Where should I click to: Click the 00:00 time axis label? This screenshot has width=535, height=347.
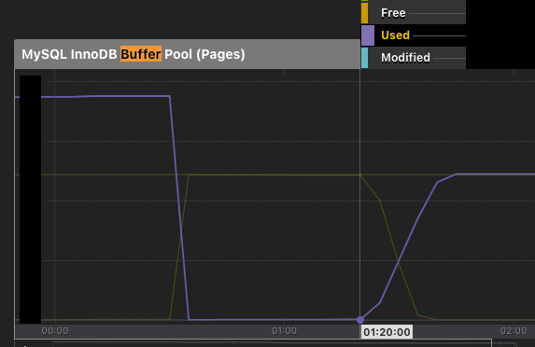(x=55, y=330)
